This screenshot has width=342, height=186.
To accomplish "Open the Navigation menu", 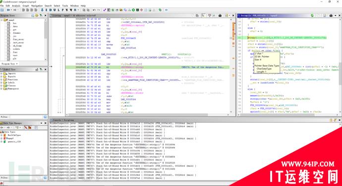I will (x=37, y=5).
